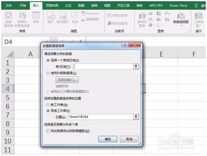
Task: Select 'New Worksheet' (新工作表) radio
Action: [x=48, y=105]
